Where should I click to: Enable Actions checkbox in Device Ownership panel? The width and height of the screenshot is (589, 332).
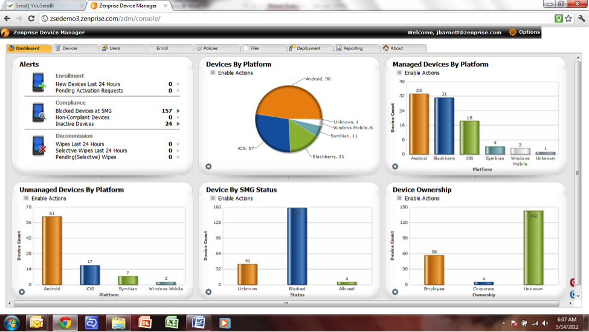tap(399, 198)
